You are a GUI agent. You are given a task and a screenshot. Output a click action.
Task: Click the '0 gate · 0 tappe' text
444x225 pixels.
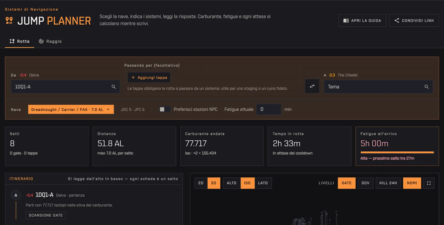tap(24, 153)
